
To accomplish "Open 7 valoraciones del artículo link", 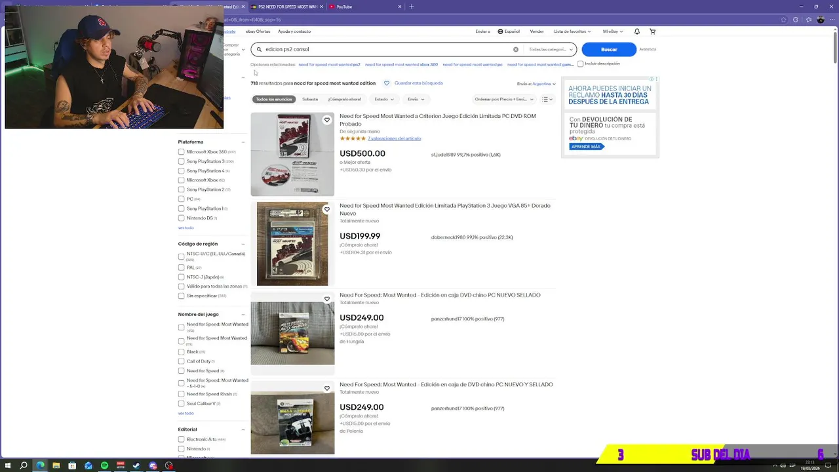I will tap(395, 138).
